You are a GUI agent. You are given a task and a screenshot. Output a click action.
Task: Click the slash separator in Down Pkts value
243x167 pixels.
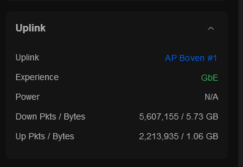point(182,116)
